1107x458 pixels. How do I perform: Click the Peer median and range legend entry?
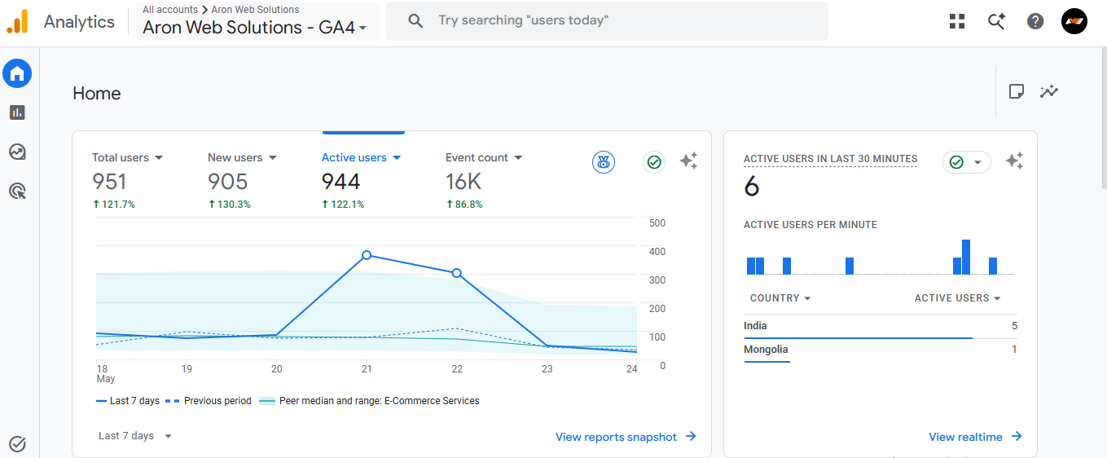(x=369, y=401)
